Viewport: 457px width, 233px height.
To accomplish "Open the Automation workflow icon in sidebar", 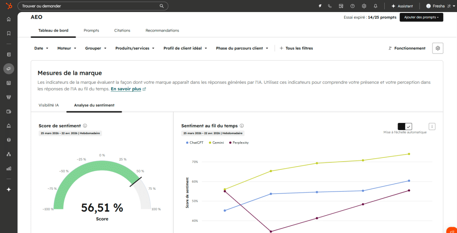I will [x=9, y=154].
